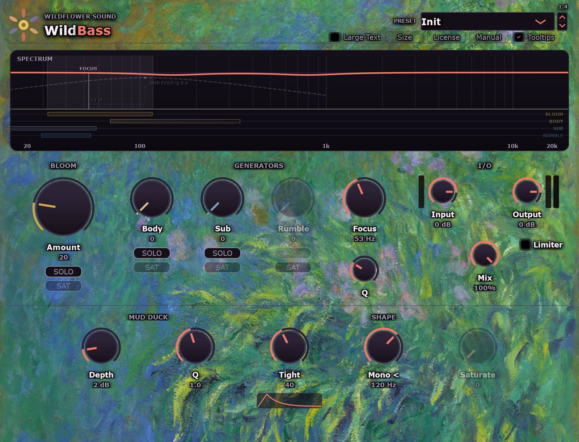Image resolution: width=579 pixels, height=442 pixels.
Task: Open the Manual button
Action: click(489, 37)
